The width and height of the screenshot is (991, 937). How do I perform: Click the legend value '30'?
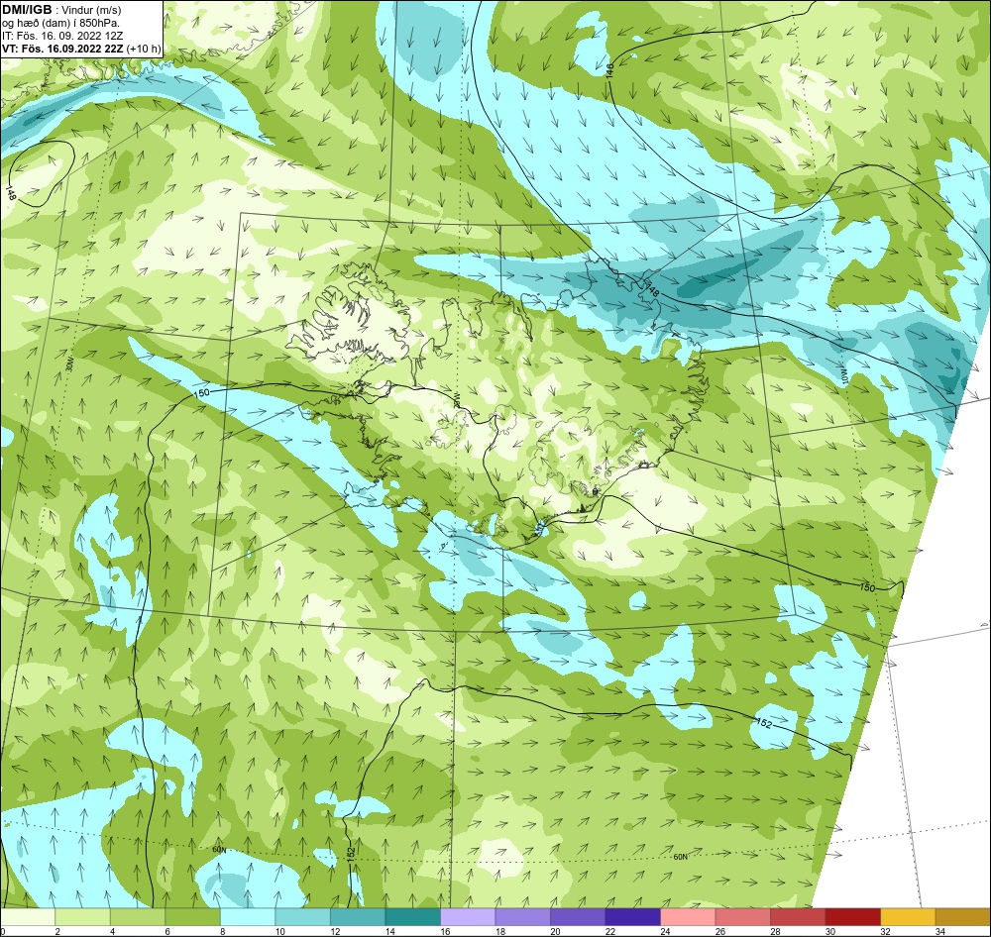830,931
